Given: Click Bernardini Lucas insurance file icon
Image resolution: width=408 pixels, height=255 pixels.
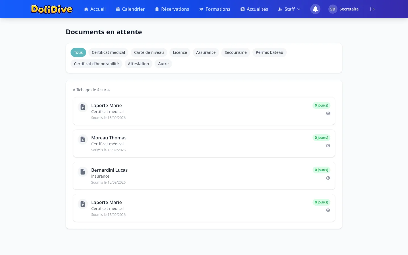Looking at the screenshot, I should [83, 172].
